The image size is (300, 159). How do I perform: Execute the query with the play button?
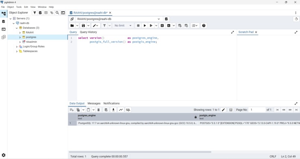(145, 26)
